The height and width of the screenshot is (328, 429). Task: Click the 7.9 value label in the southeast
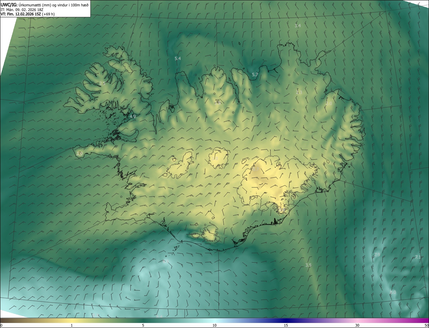(377, 255)
